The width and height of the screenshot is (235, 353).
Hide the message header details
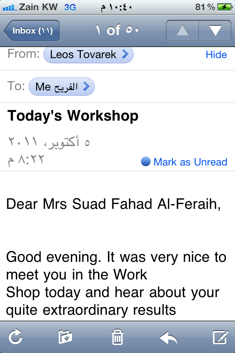[x=216, y=55]
